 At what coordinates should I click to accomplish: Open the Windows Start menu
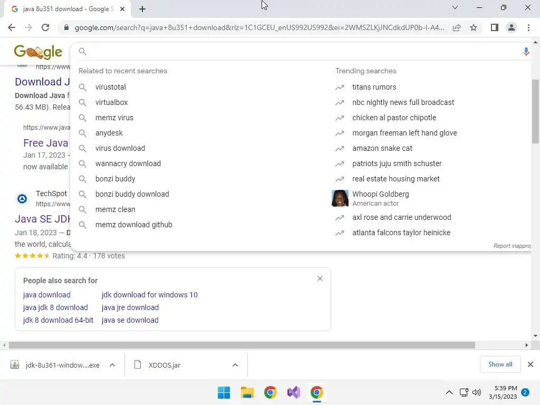click(x=224, y=392)
